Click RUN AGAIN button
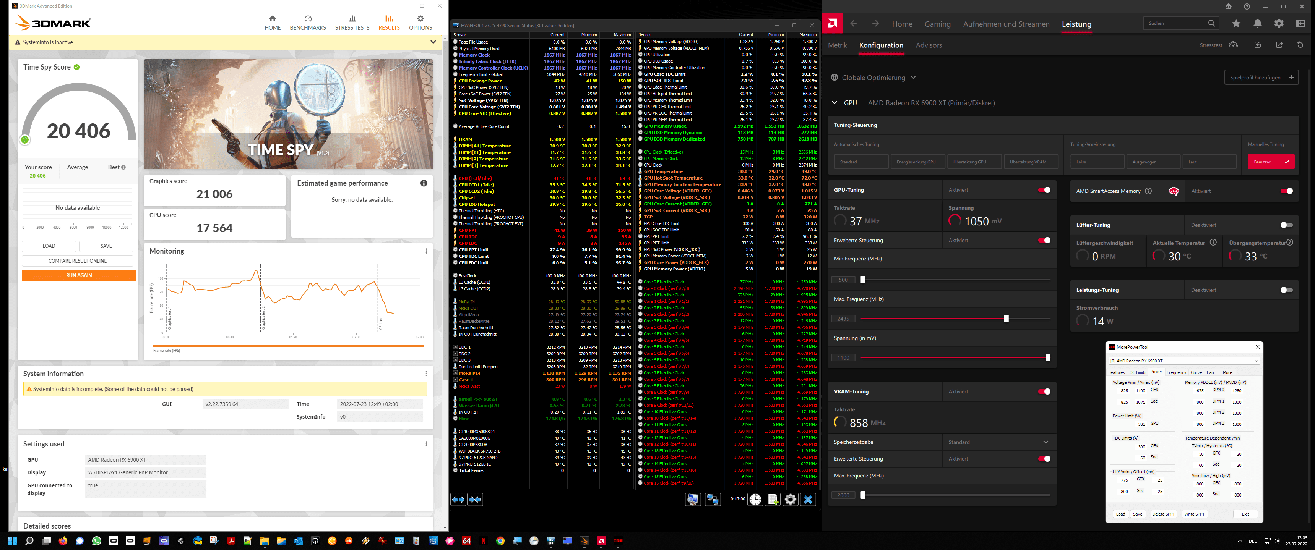The height and width of the screenshot is (550, 1315). pos(79,275)
